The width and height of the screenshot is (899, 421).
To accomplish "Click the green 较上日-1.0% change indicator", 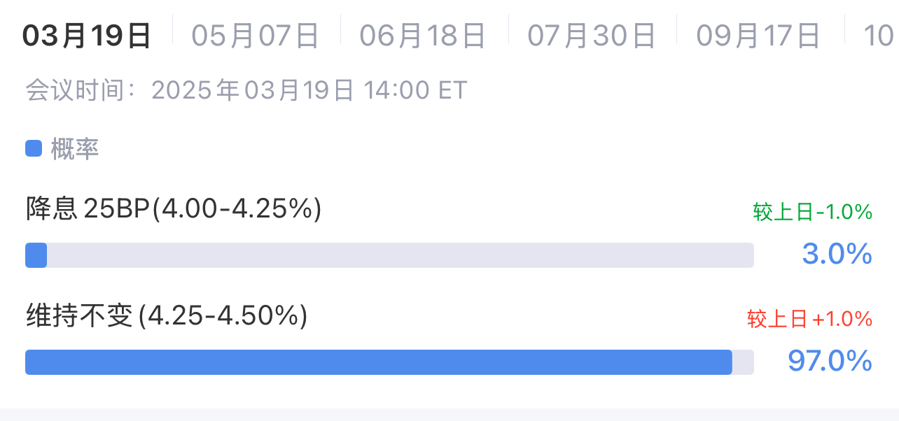I will pyautogui.click(x=813, y=213).
